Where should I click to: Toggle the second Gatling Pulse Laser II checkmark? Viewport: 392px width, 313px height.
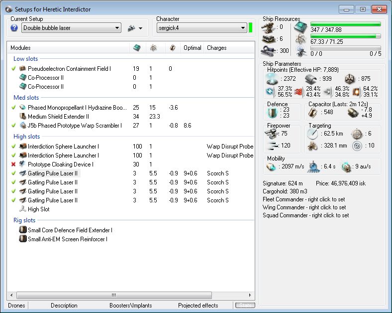[x=14, y=182]
